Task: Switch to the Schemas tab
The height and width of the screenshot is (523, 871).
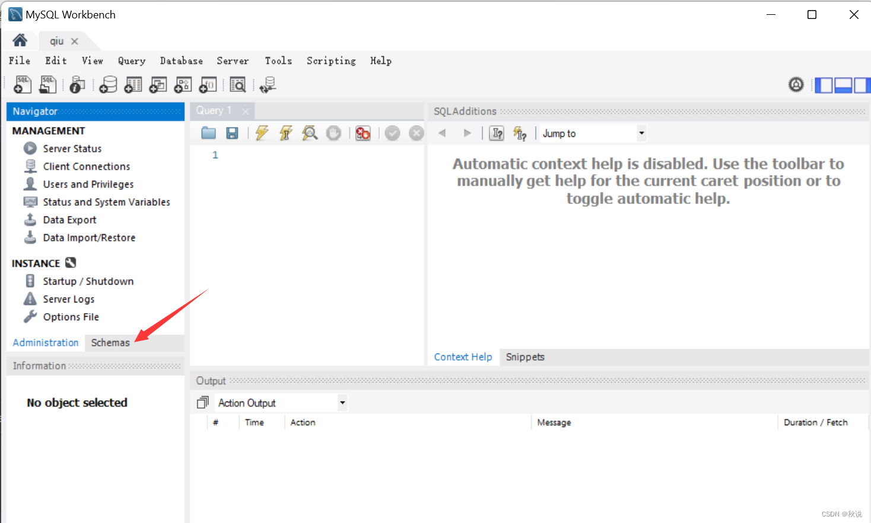Action: 110,343
